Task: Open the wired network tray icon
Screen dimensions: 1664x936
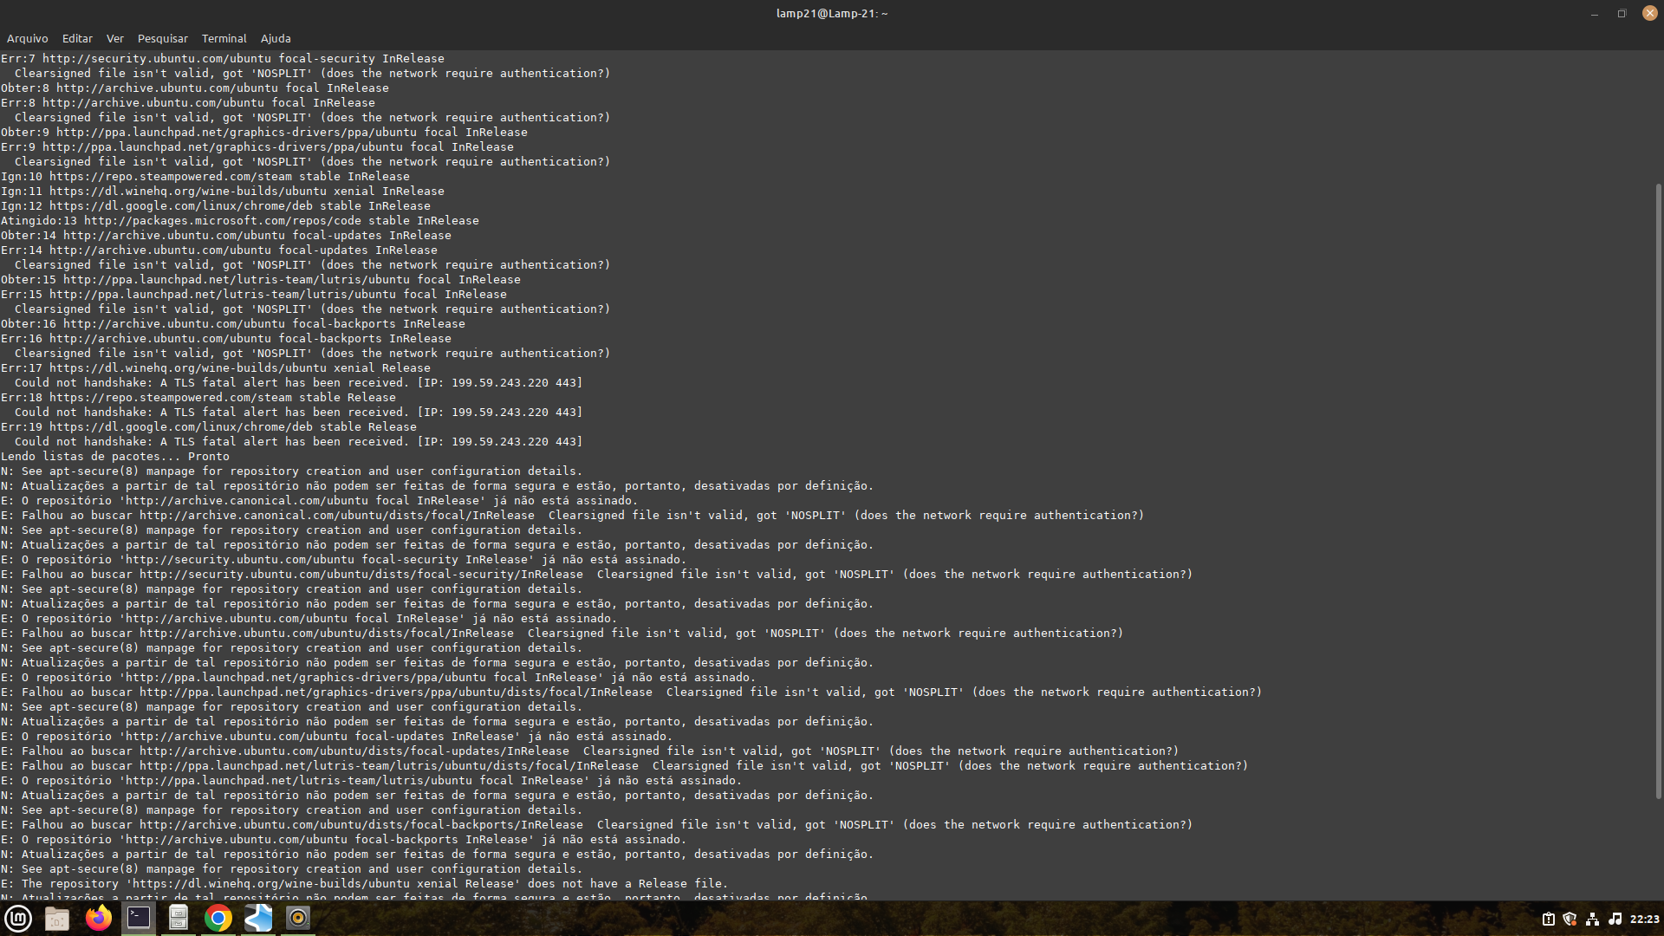Action: tap(1592, 919)
